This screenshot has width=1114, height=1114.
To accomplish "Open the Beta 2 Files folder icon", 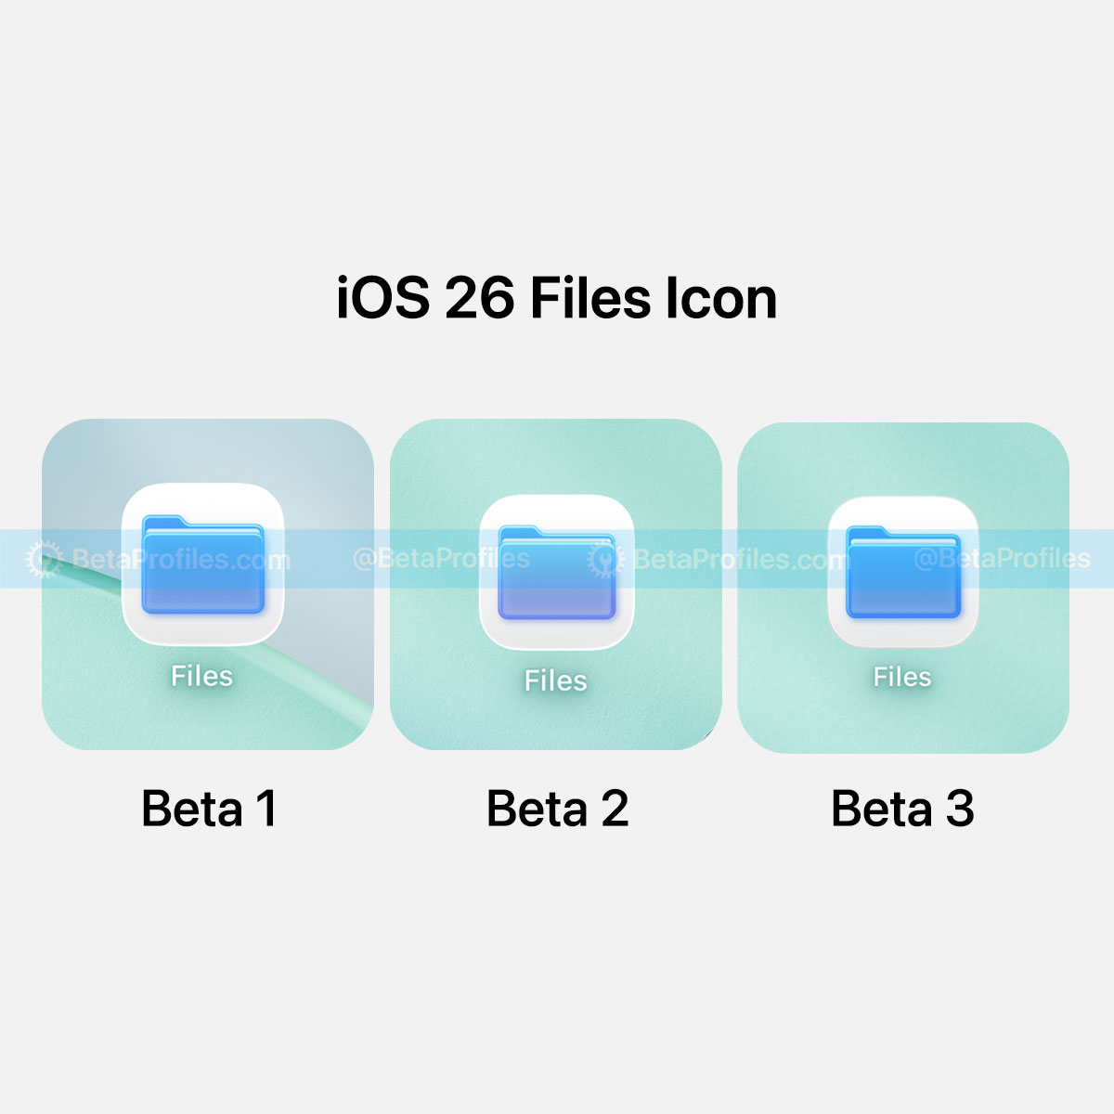I will tap(556, 572).
